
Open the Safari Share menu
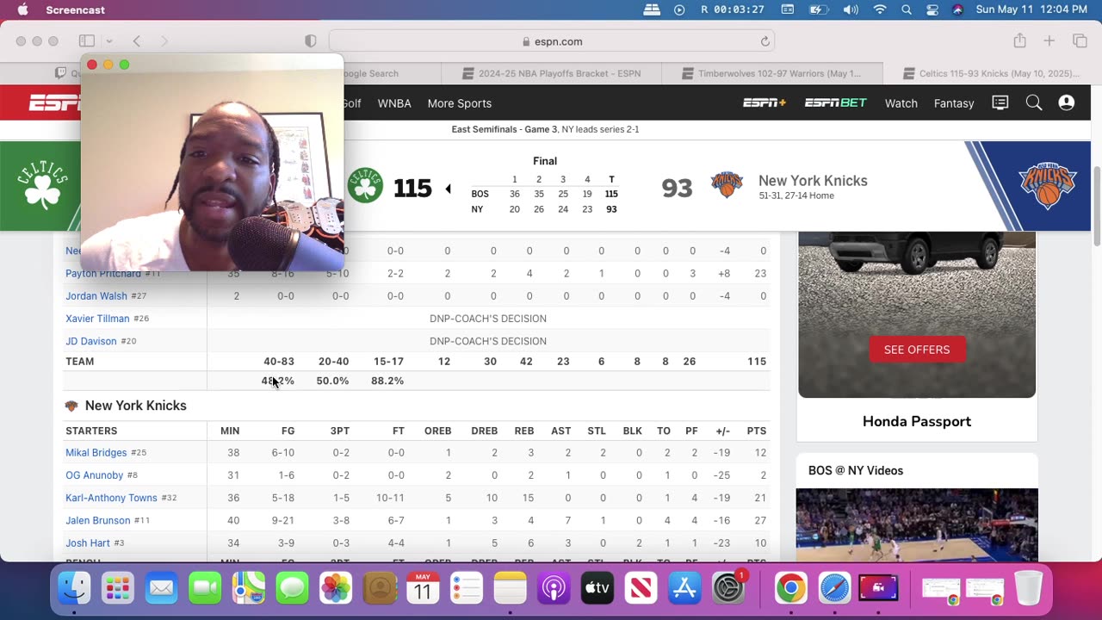pyautogui.click(x=1019, y=40)
